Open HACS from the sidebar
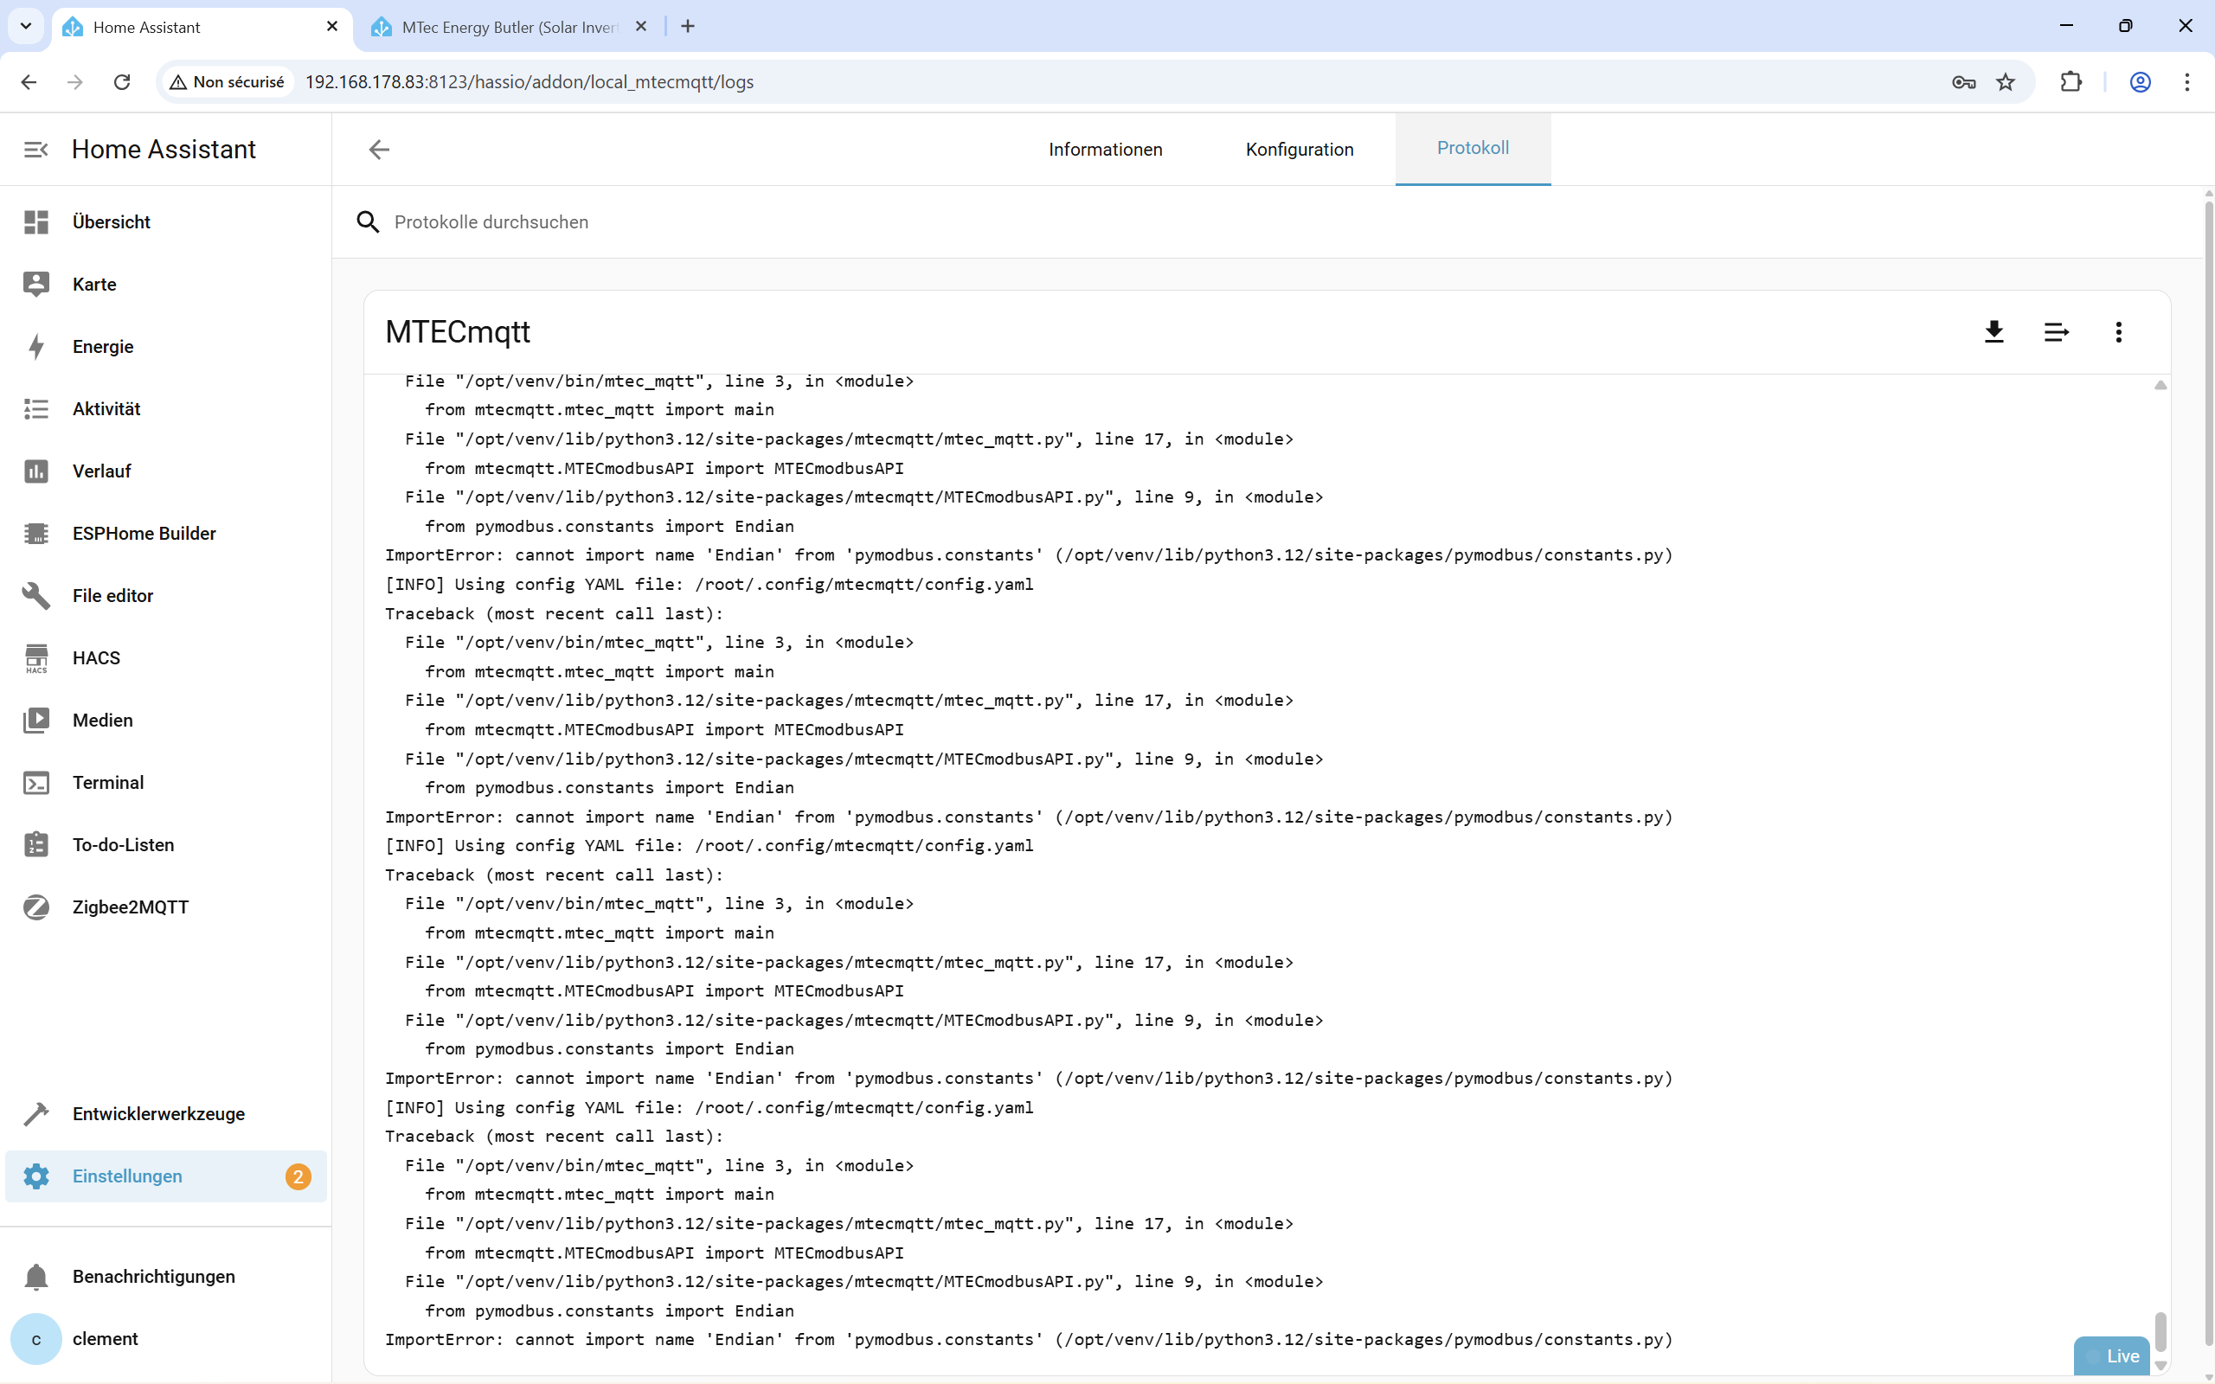The width and height of the screenshot is (2215, 1384). 96,658
